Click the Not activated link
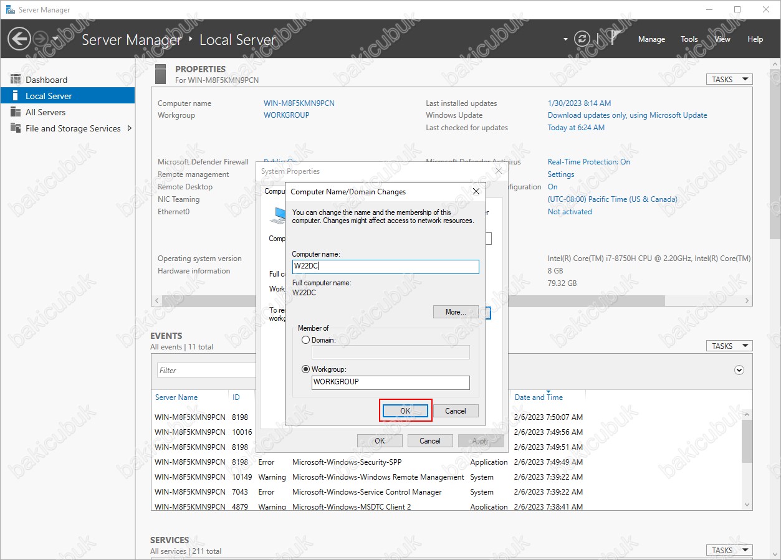Screen dimensions: 781x560 [570, 212]
